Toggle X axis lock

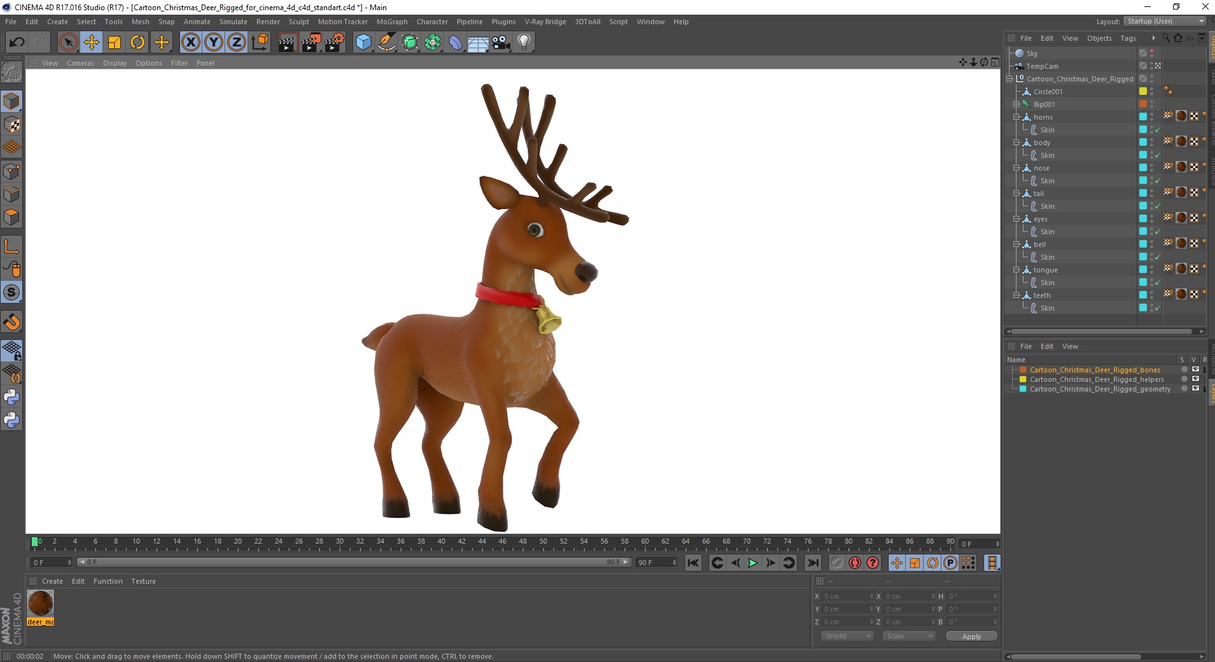(x=190, y=43)
